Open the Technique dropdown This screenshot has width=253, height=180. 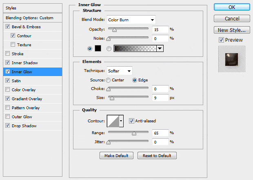(119, 71)
